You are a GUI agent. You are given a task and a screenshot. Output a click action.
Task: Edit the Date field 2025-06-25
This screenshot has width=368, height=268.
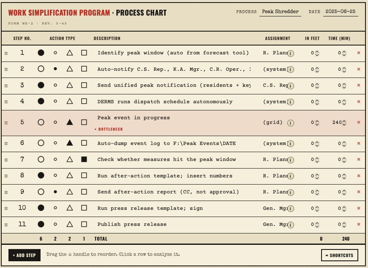[x=341, y=11]
